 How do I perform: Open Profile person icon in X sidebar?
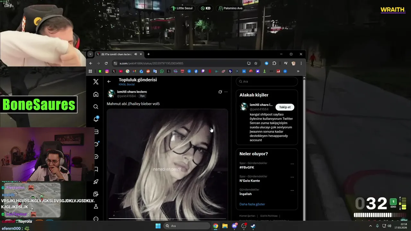point(96,207)
